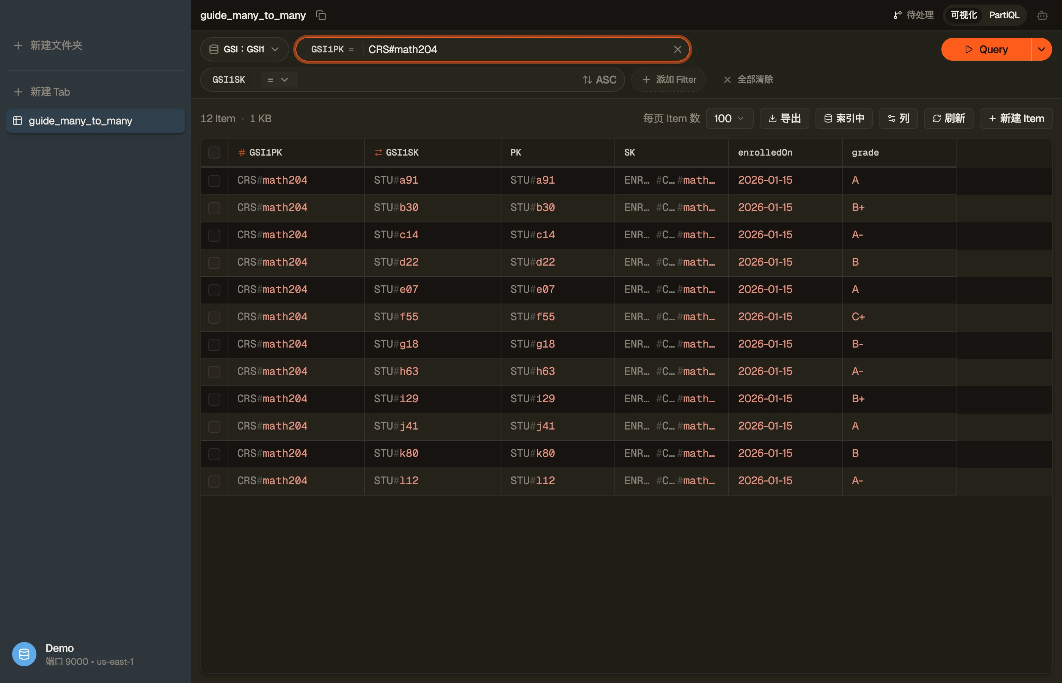The width and height of the screenshot is (1062, 683).
Task: Tick the checkbox for row STU#g18
Action: tap(214, 344)
